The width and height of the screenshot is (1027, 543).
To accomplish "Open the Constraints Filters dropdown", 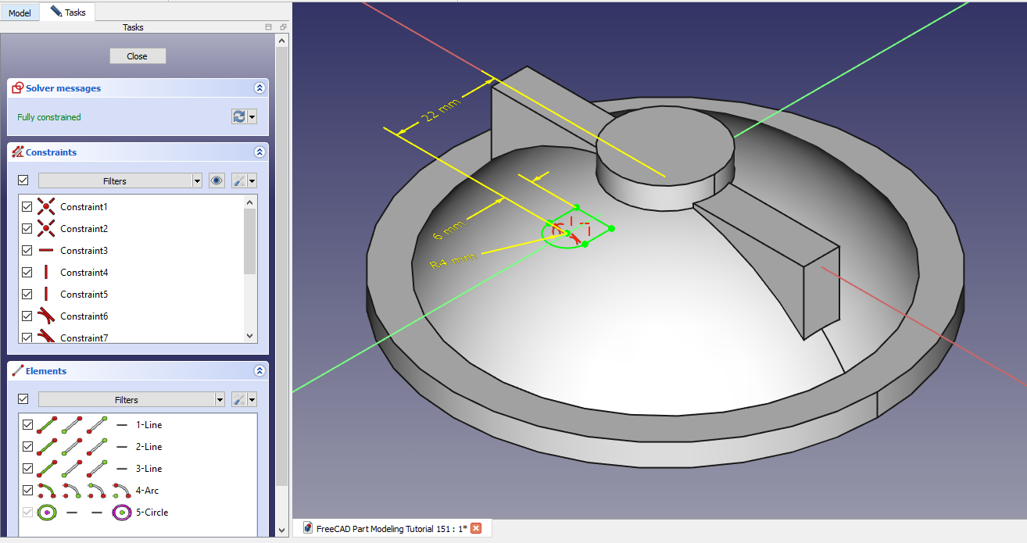I will tap(197, 180).
